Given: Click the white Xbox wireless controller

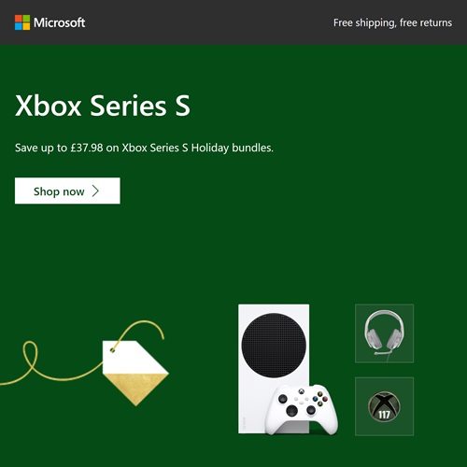Looking at the screenshot, I should [302, 409].
